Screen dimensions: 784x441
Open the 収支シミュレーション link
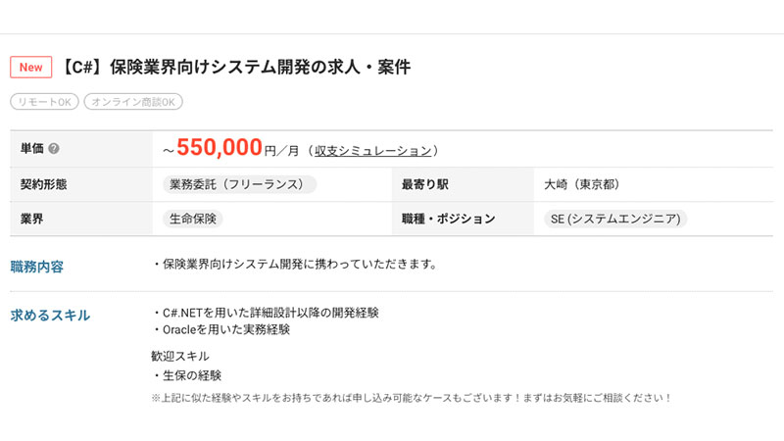tap(372, 150)
